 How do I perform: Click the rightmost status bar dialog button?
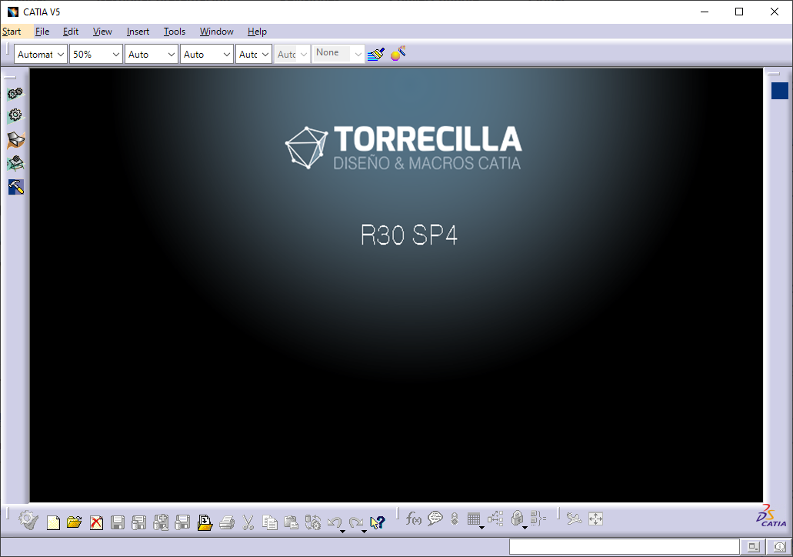(x=779, y=547)
